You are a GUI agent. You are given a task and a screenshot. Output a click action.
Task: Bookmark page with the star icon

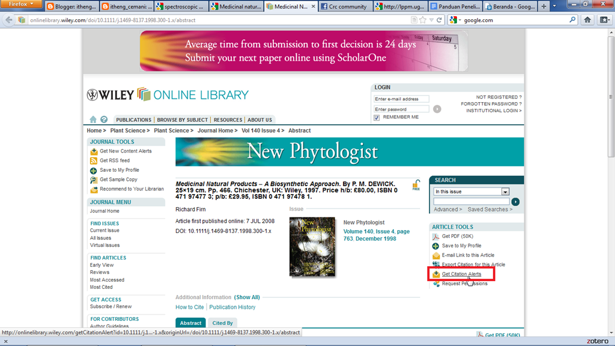[423, 20]
